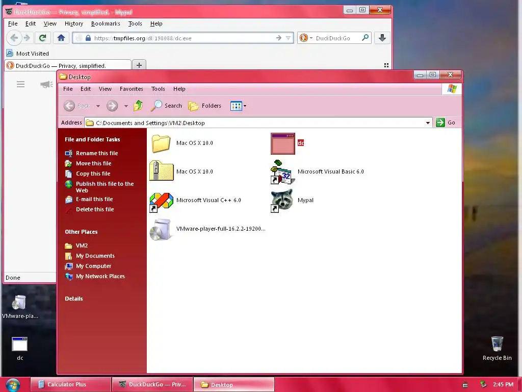This screenshot has height=392, width=522.
Task: Click the Back arrow in Mypal browser
Action: click(14, 38)
